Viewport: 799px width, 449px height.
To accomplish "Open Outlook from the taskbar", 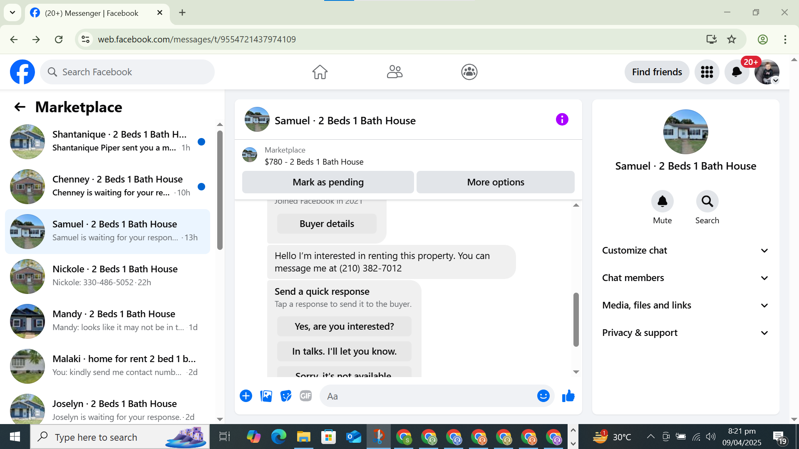I will (353, 437).
